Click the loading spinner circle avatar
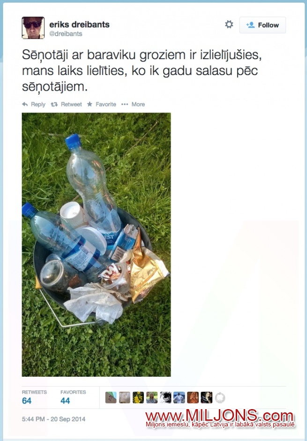307x441 pixels. (x=220, y=398)
